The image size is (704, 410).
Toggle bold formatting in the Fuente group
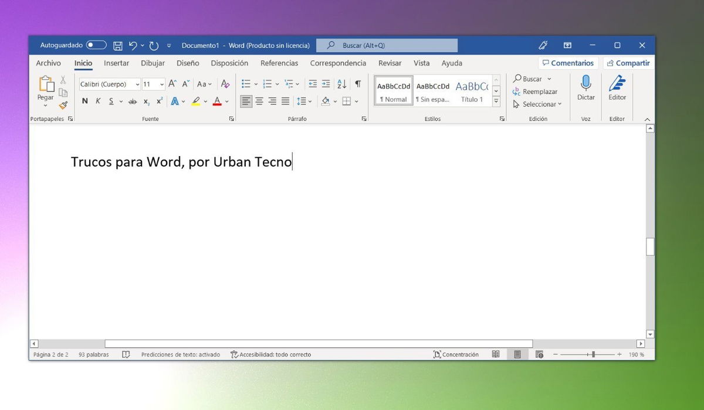[x=84, y=101]
